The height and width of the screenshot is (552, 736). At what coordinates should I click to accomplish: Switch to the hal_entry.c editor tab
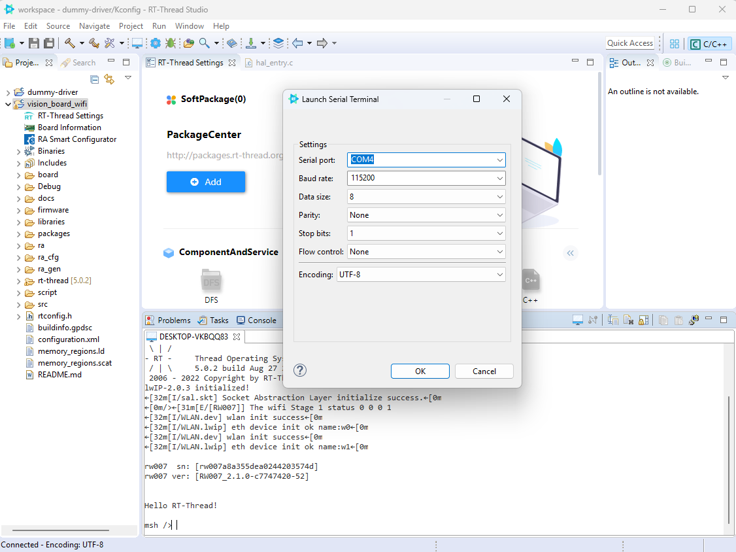274,63
